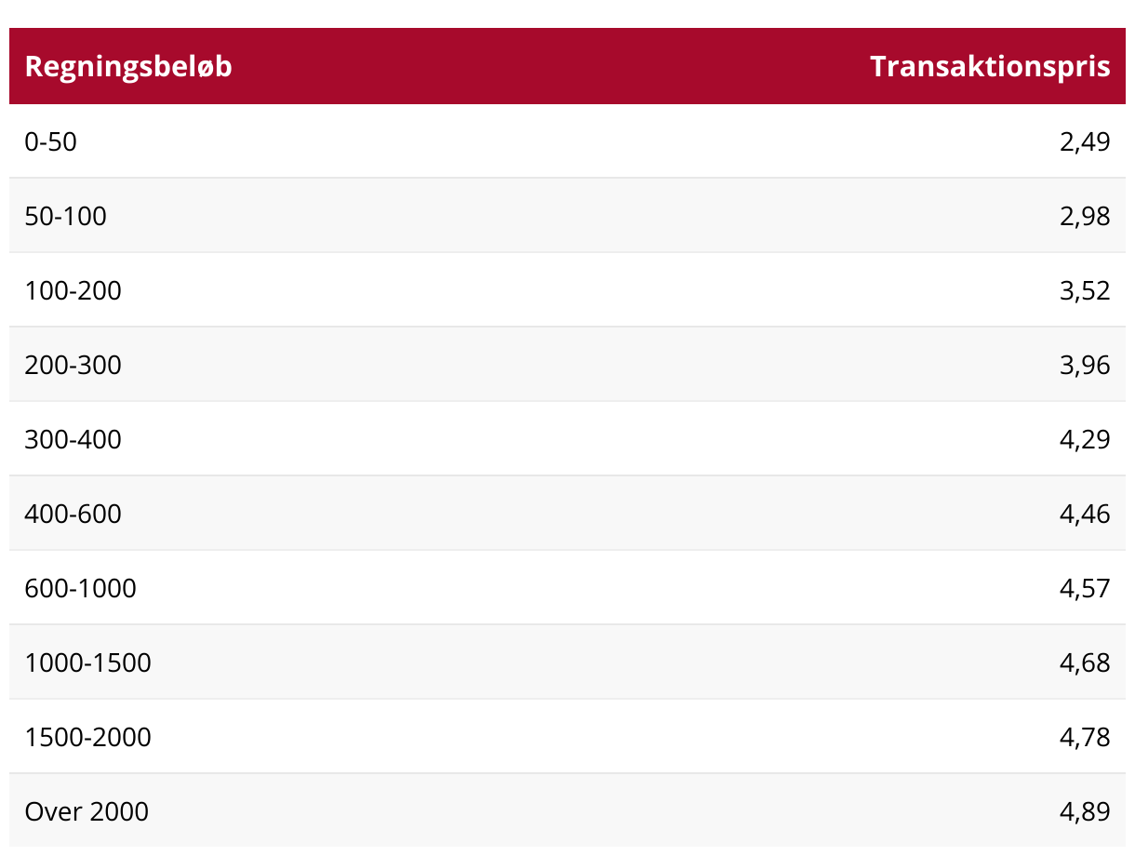1135x856 pixels.
Task: Click the 2,49 price value
Action: [x=1085, y=141]
